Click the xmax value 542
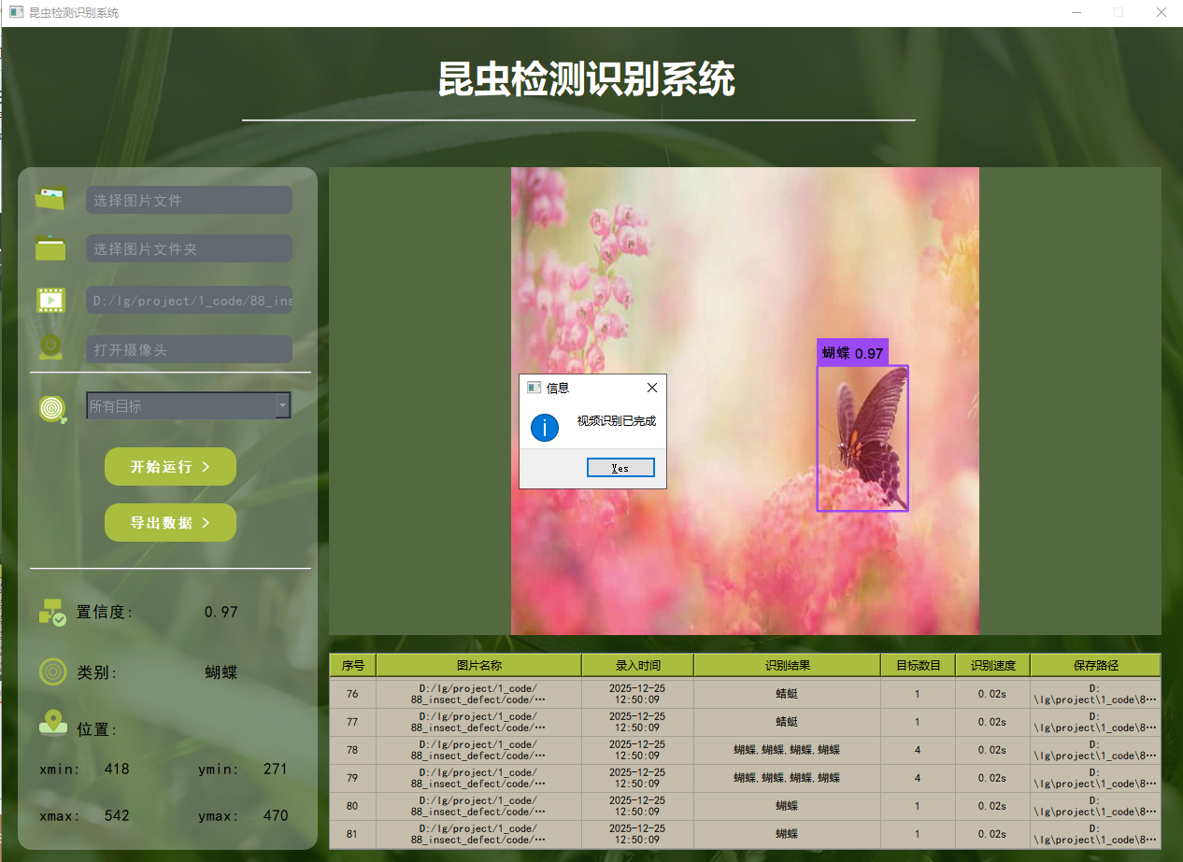Screen dimensions: 1183x862 [117, 815]
